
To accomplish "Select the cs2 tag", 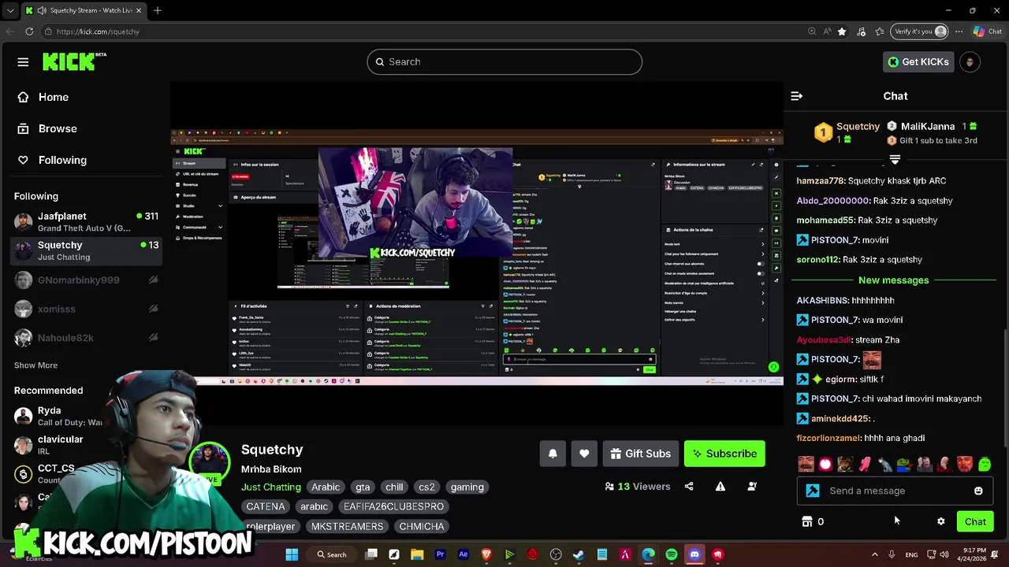I will tap(426, 487).
